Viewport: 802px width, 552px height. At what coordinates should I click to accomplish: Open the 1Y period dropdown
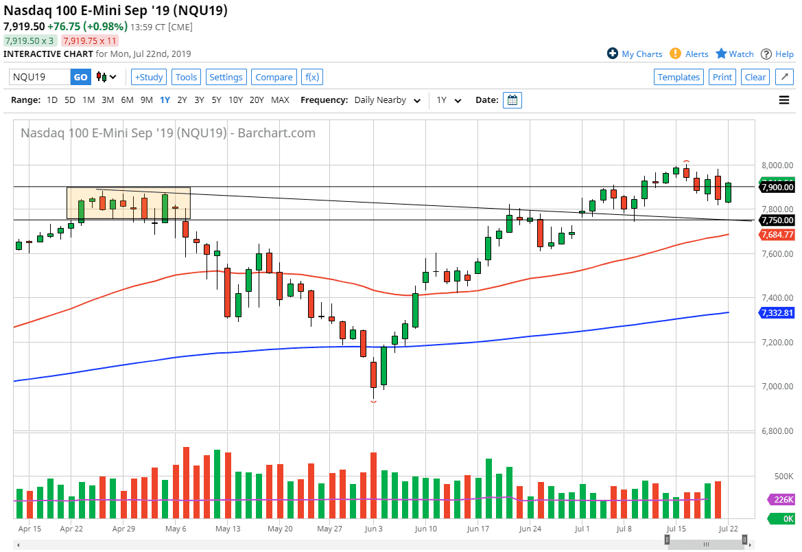click(449, 100)
